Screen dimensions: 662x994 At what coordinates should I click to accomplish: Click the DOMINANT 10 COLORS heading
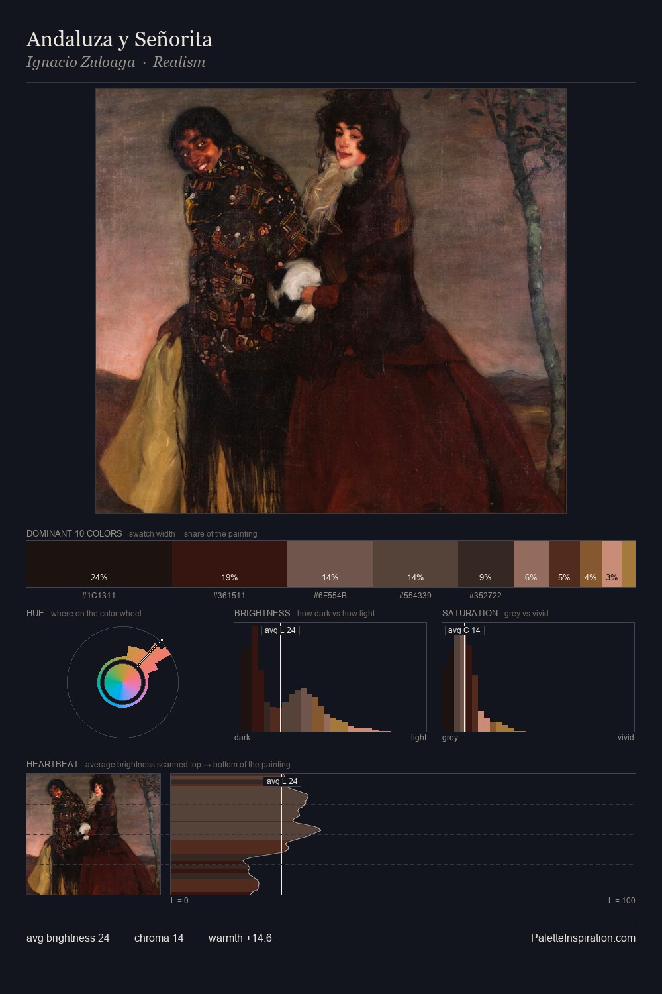click(74, 533)
